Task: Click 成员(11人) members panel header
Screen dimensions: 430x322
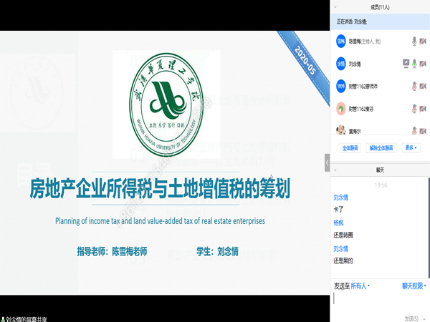Action: 380,7
